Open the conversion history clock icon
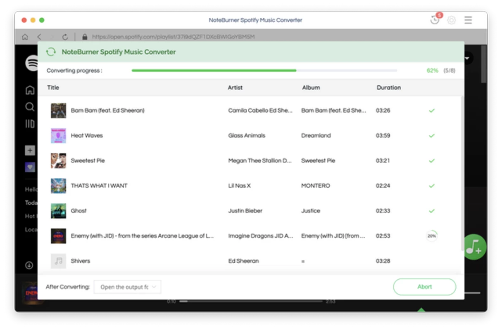Screen dimensions: 502x330 click(435, 20)
